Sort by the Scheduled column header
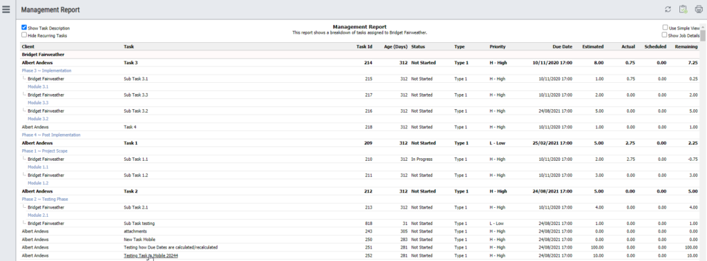 tap(655, 46)
